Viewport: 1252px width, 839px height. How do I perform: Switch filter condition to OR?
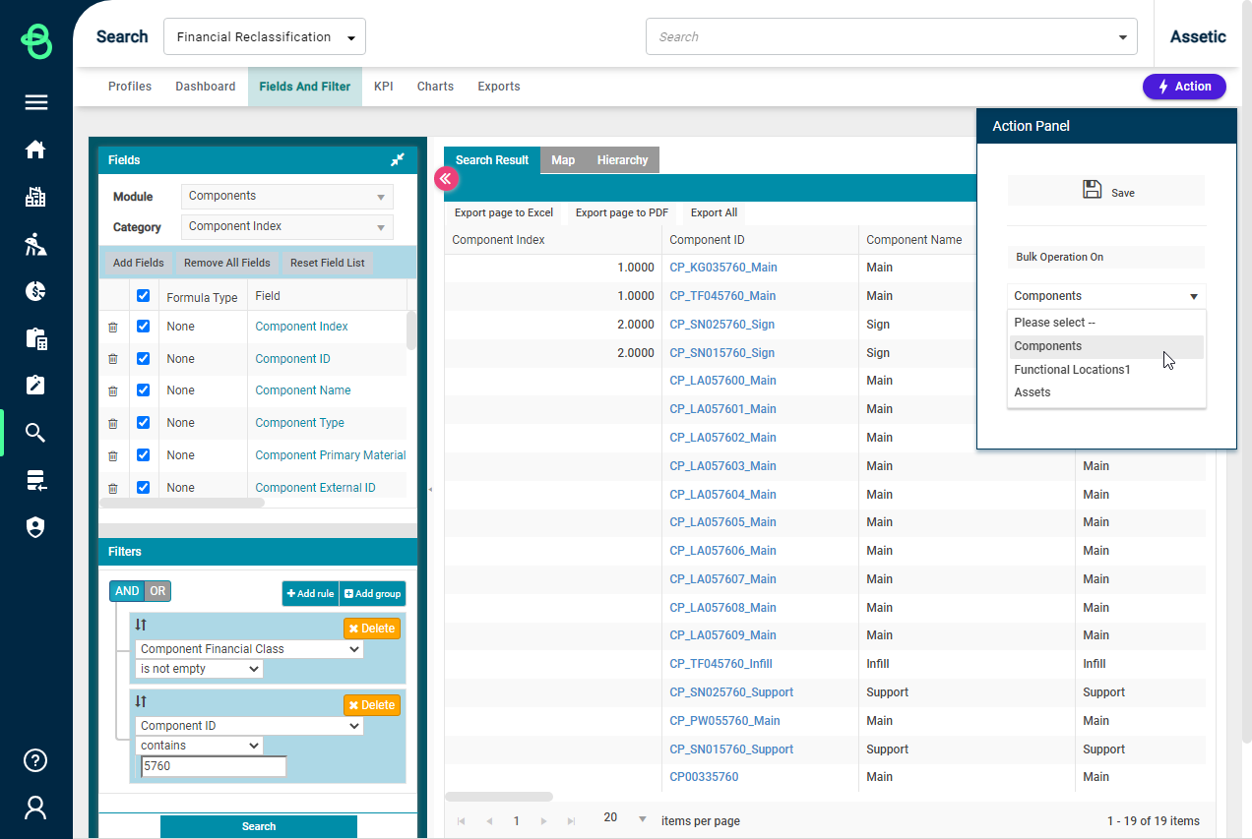(x=157, y=591)
